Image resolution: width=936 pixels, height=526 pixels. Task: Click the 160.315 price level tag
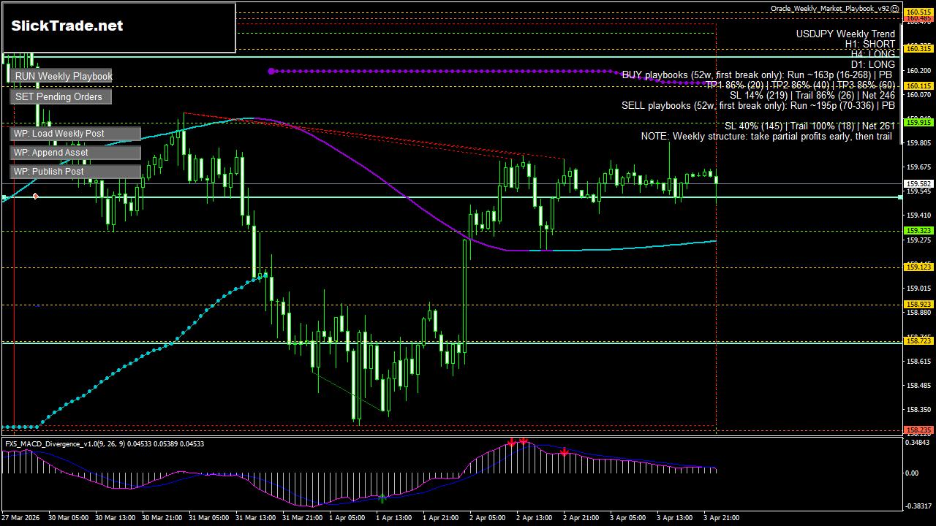[918, 48]
